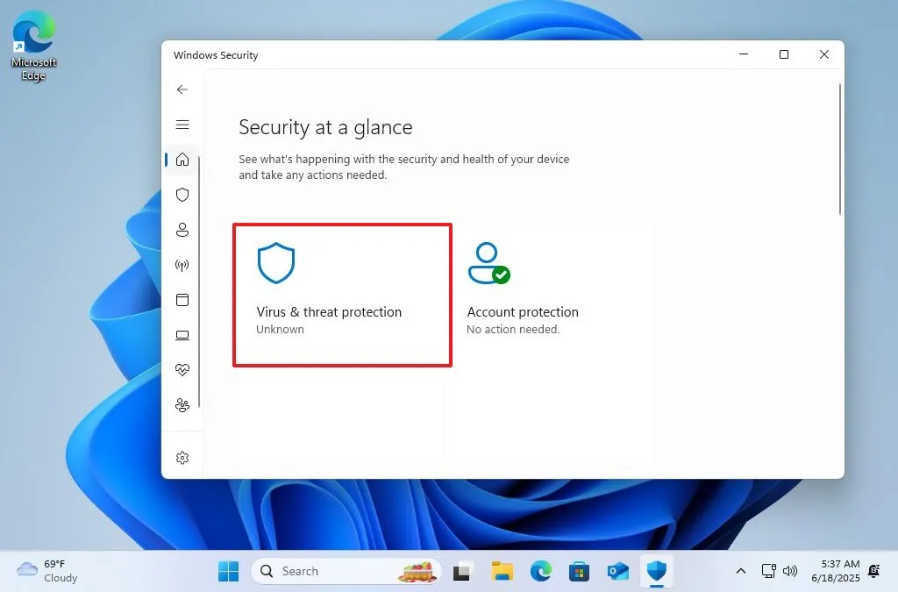Click the back arrow in Windows Security
The image size is (898, 592).
click(x=182, y=89)
